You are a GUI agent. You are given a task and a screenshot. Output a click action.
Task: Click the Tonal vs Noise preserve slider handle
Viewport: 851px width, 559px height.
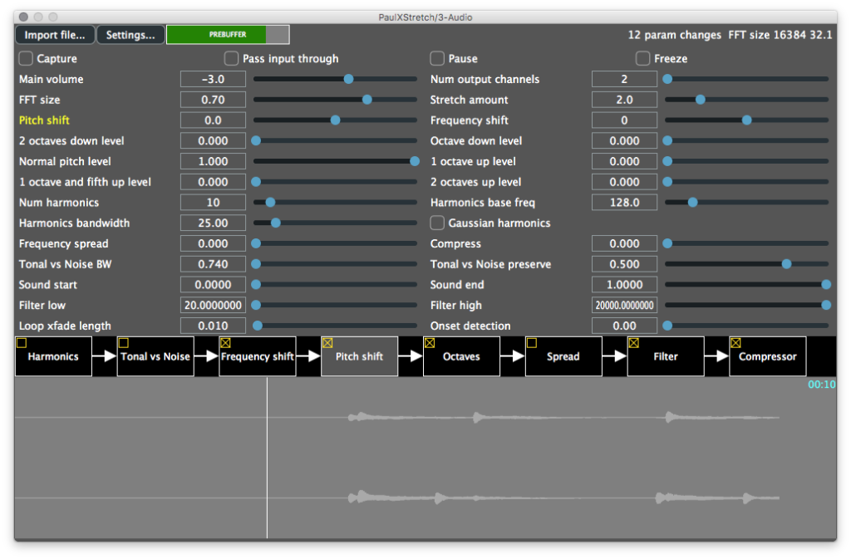click(x=786, y=264)
